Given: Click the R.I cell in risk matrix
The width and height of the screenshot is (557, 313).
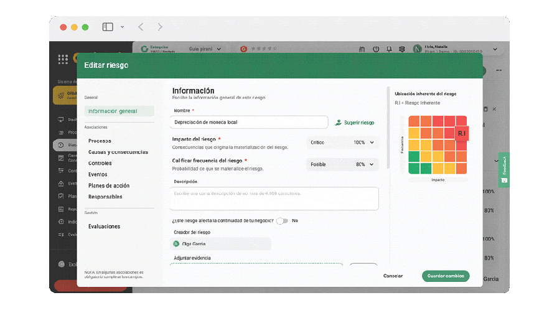Looking at the screenshot, I should (x=461, y=133).
